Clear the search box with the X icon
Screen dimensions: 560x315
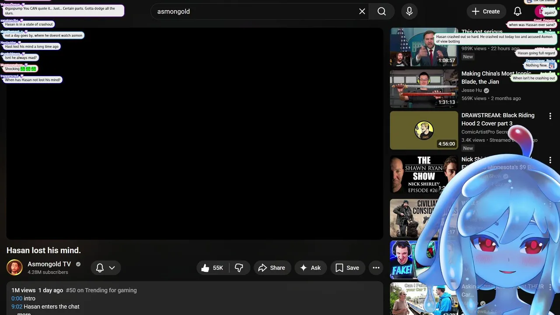(x=362, y=11)
